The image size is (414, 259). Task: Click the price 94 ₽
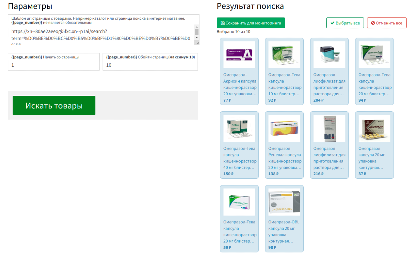coord(363,100)
